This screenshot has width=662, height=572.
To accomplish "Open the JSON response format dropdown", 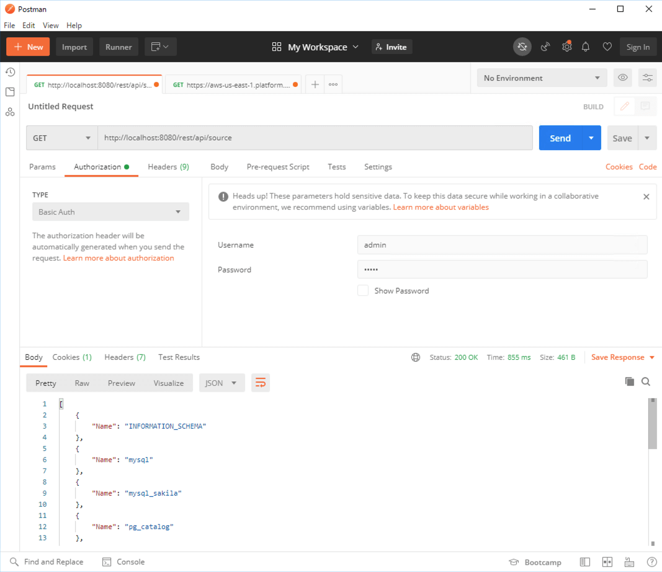I will tap(221, 383).
